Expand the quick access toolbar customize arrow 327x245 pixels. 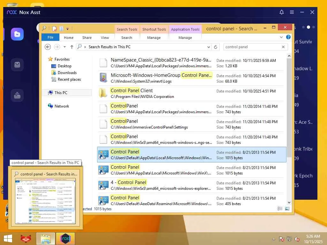click(x=68, y=29)
